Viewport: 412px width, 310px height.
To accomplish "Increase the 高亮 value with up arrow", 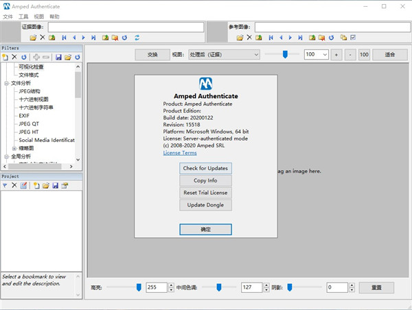I will click(171, 285).
